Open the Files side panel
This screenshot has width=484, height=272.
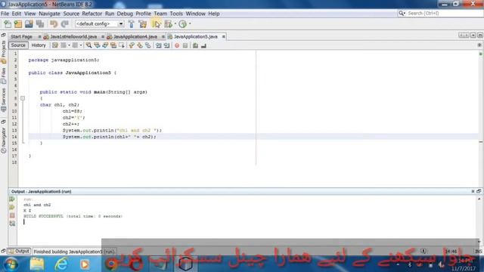(3, 76)
